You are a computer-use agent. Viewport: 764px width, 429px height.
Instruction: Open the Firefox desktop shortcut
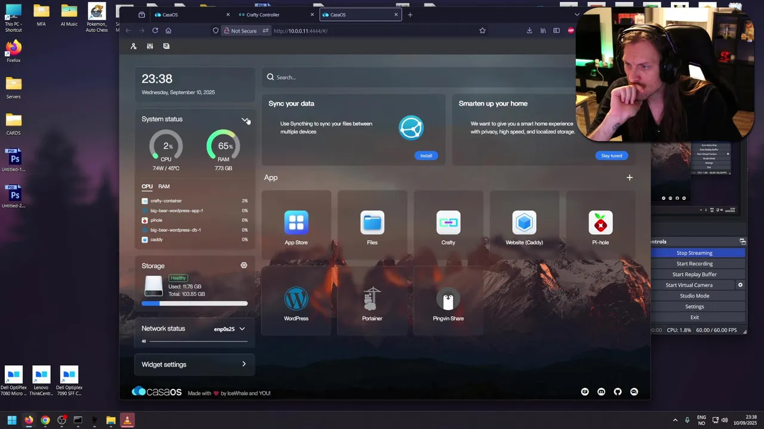(14, 51)
